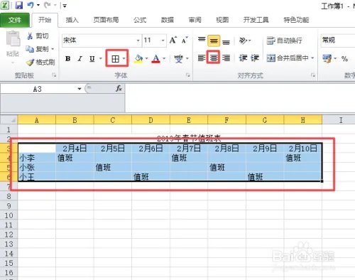Click the 复制 copy button
Screen dimensions: 355x280
click(37, 49)
